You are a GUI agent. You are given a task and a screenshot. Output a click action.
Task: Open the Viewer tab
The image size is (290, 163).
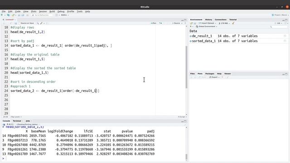(227, 74)
